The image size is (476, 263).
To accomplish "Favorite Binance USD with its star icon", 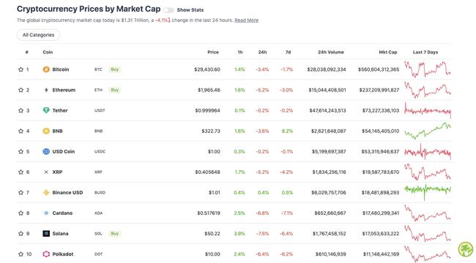I will tap(21, 192).
